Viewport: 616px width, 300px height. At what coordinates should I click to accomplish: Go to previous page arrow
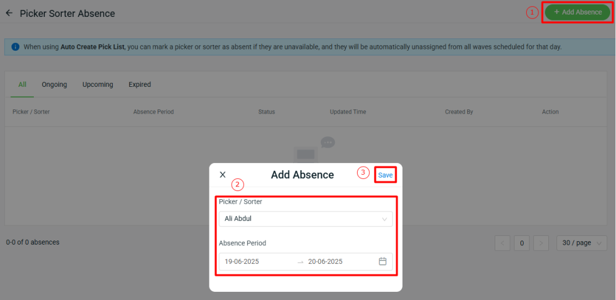[502, 243]
